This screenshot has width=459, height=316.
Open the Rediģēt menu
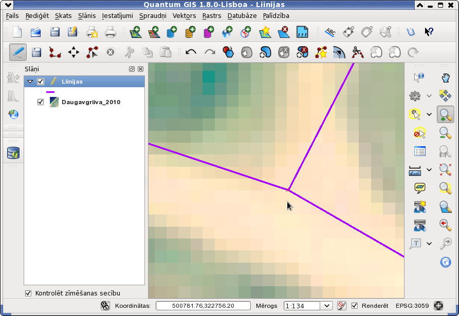tap(37, 16)
